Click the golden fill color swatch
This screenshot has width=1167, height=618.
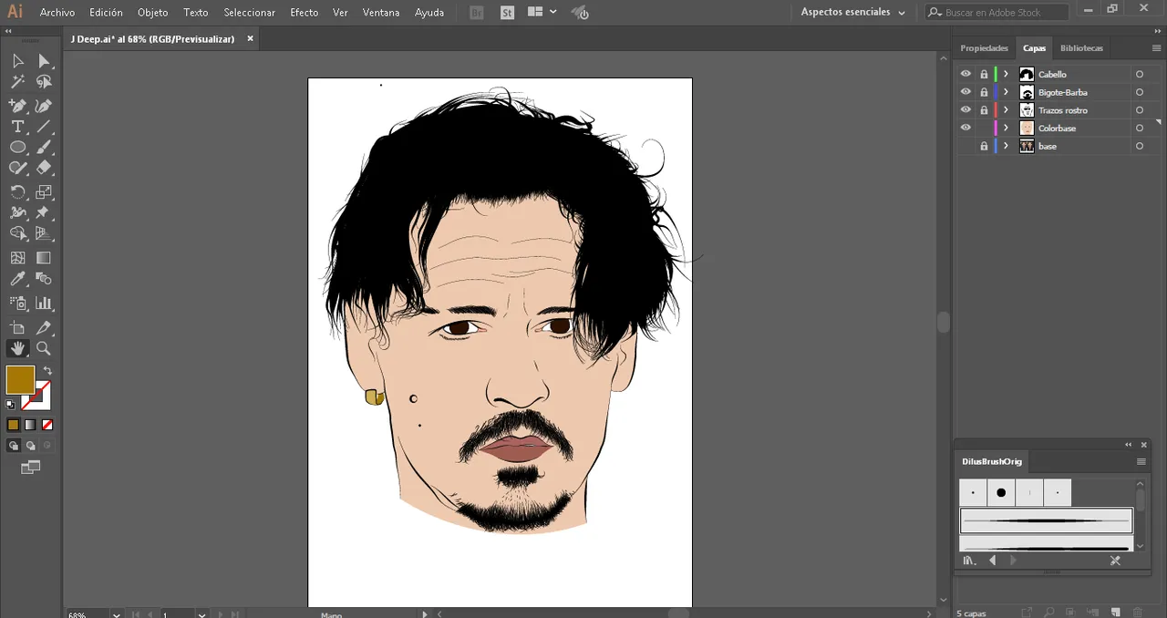[x=20, y=380]
